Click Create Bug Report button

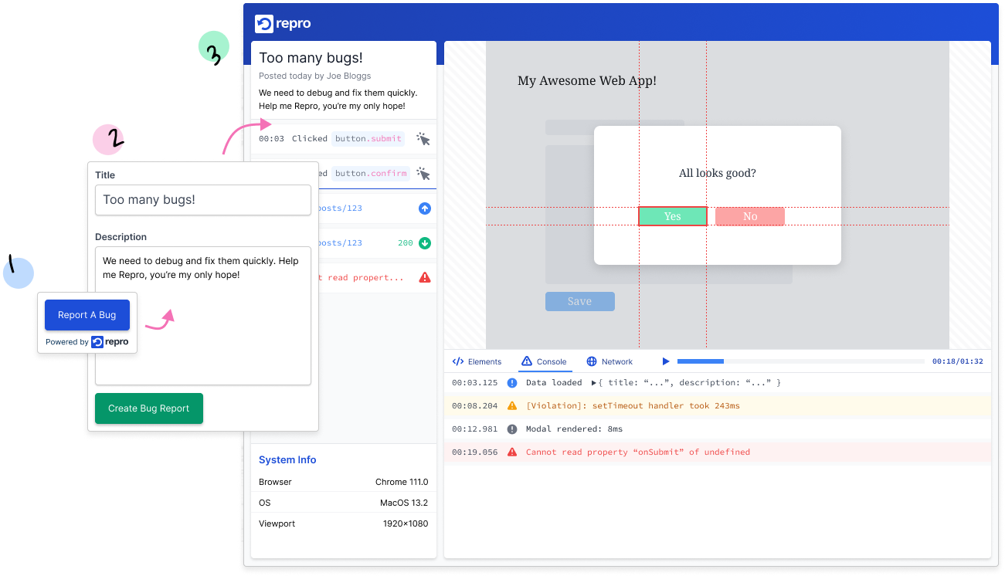149,408
